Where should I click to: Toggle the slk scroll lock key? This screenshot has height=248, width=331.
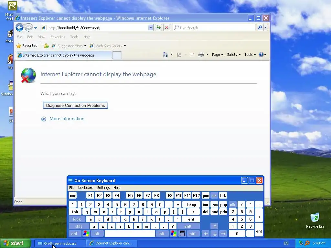coord(214,196)
